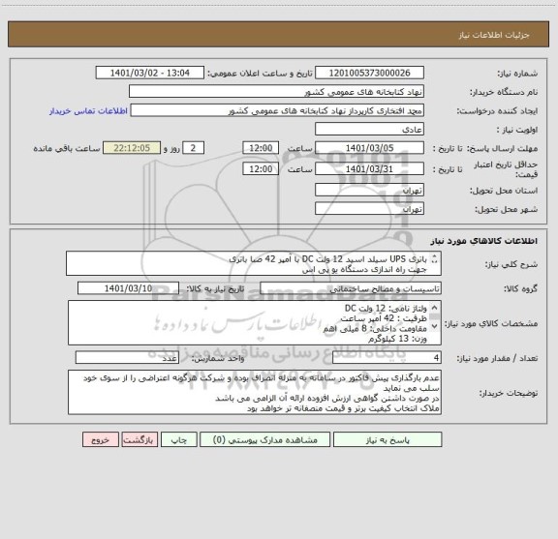Click the remaining days field showing 2

pyautogui.click(x=193, y=148)
